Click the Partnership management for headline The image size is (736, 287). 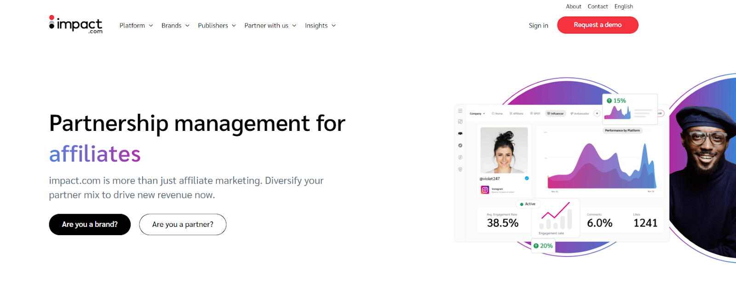click(x=197, y=124)
